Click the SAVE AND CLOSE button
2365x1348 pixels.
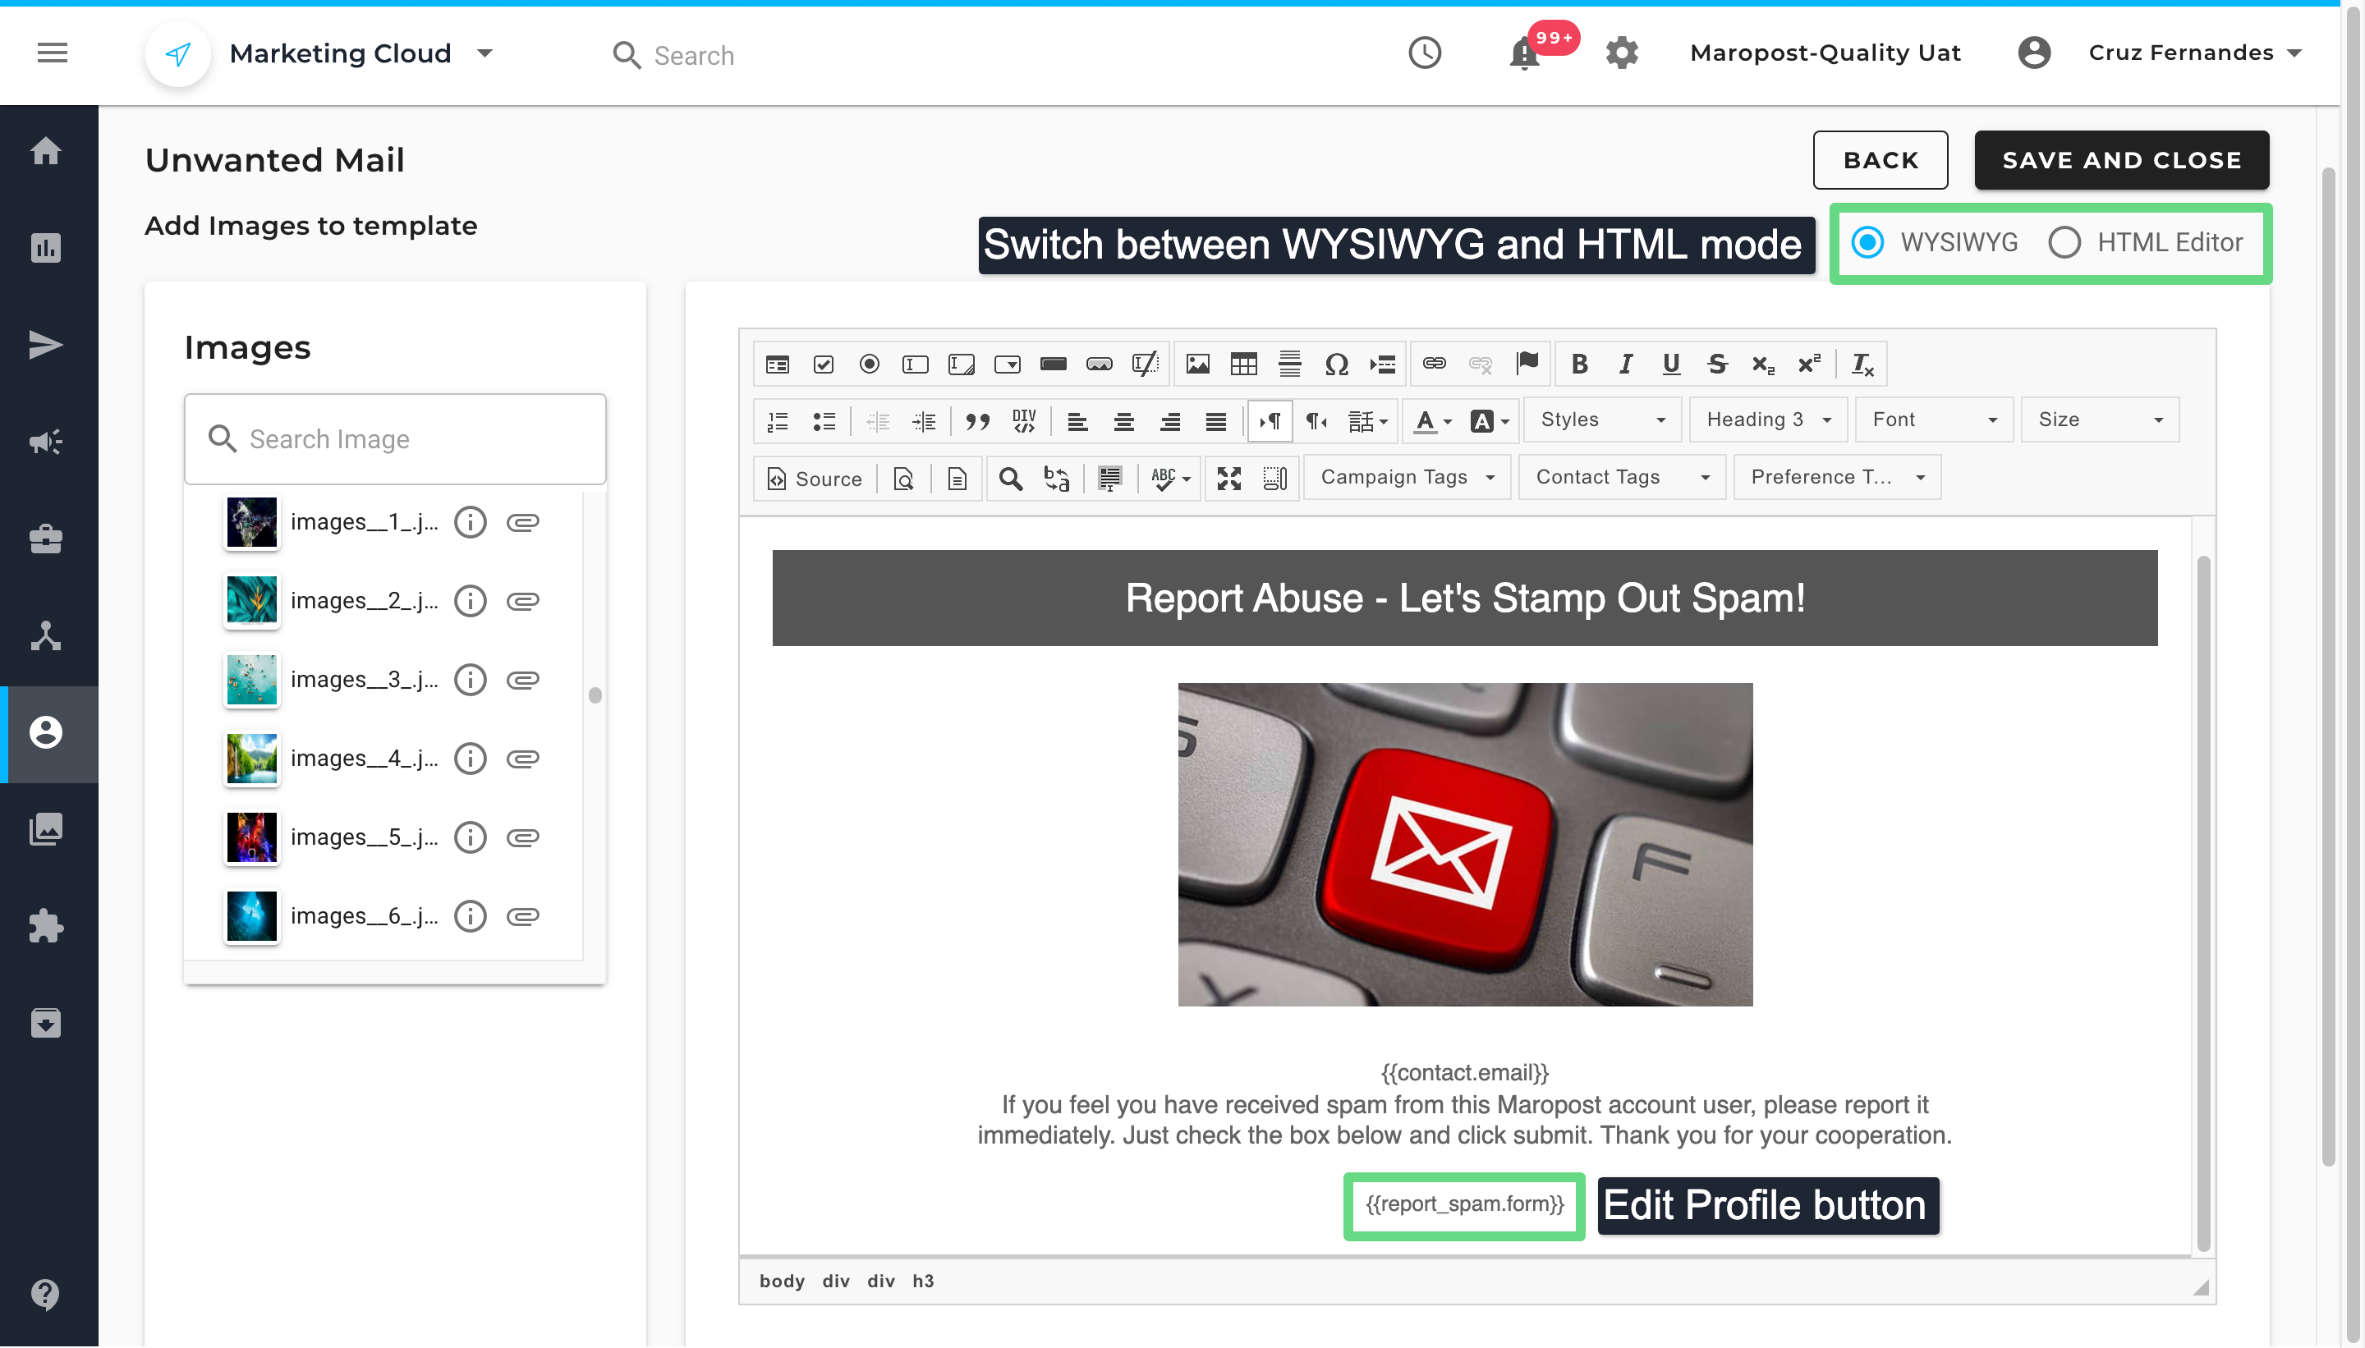2120,160
